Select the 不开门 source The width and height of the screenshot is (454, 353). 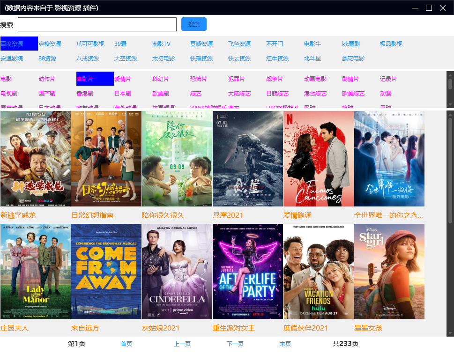click(x=275, y=44)
